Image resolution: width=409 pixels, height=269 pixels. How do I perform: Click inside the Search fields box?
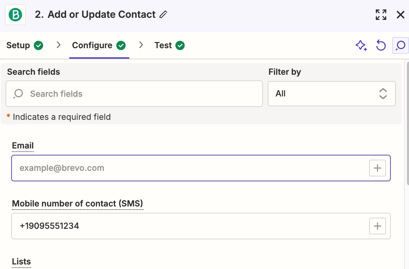coord(140,94)
